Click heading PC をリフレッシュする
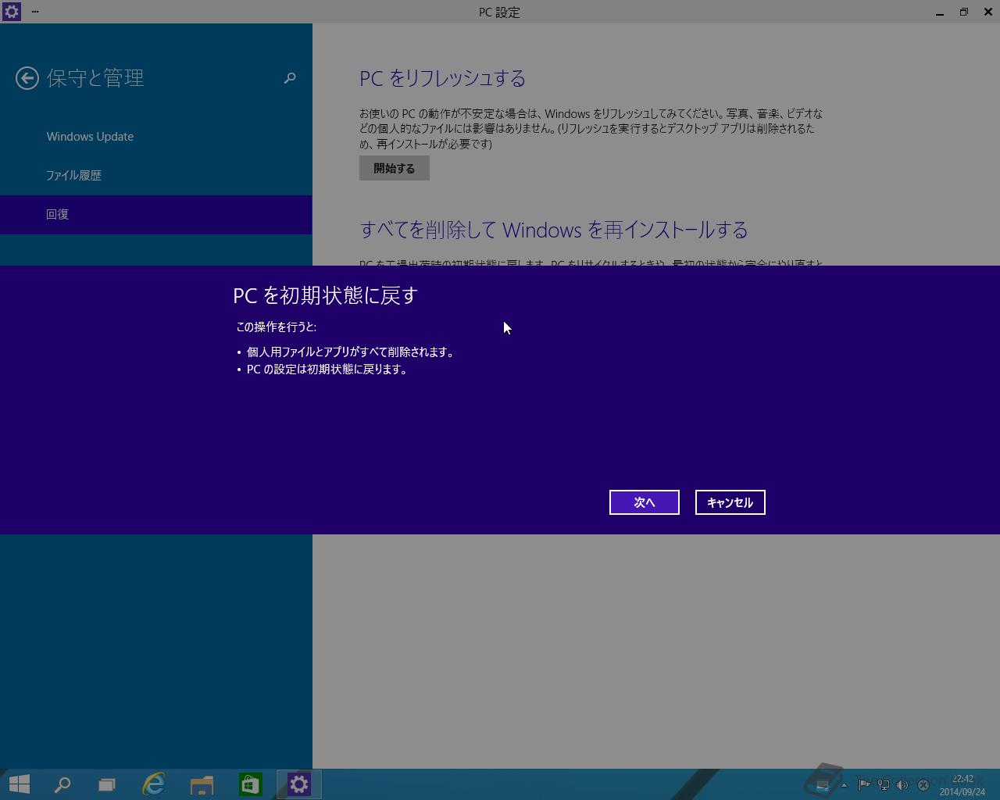Image resolution: width=1000 pixels, height=800 pixels. (442, 78)
